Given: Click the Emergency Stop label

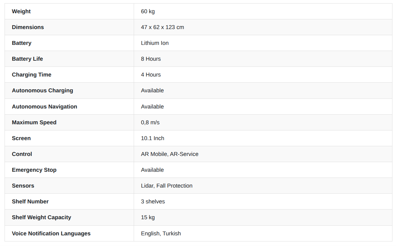Looking at the screenshot, I should (34, 170).
